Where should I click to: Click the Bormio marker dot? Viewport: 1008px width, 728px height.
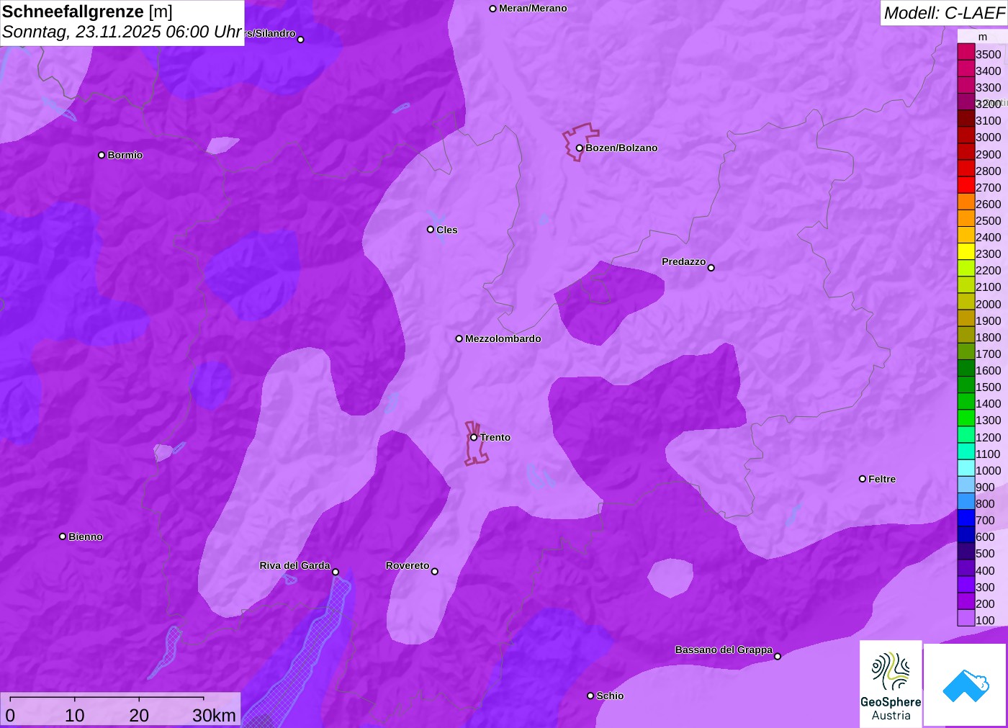coord(102,155)
